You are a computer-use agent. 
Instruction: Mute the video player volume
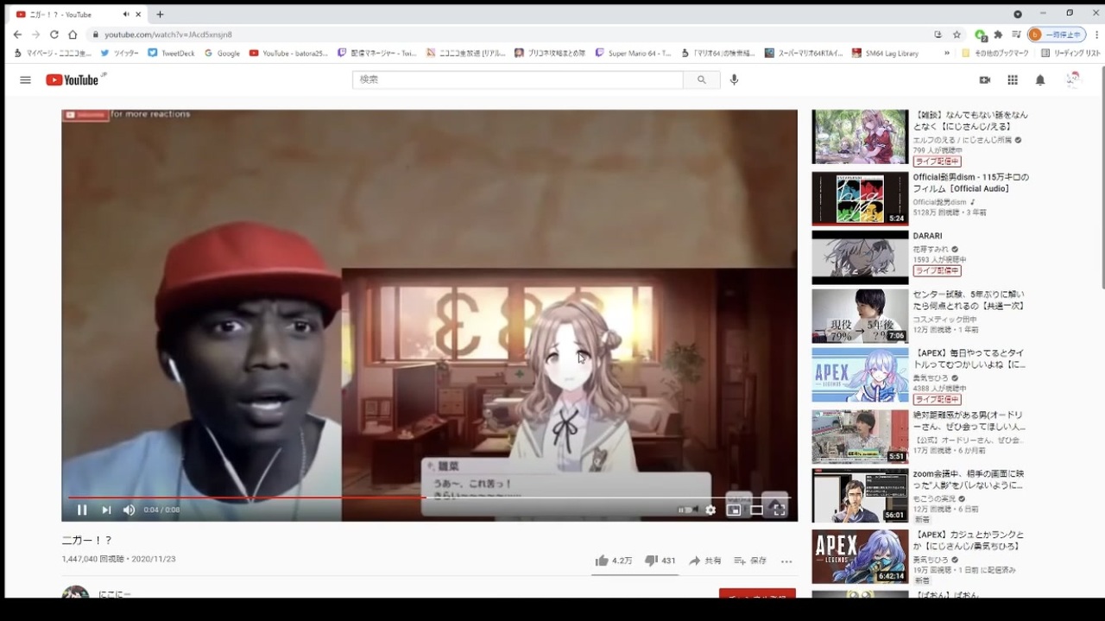pyautogui.click(x=129, y=510)
